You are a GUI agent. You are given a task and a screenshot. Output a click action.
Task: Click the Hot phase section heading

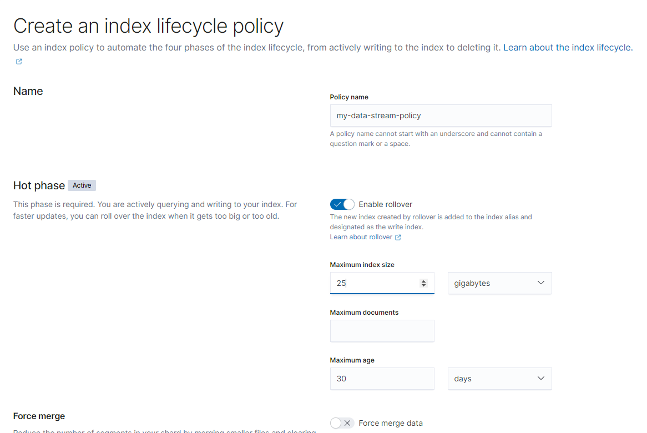pos(39,185)
